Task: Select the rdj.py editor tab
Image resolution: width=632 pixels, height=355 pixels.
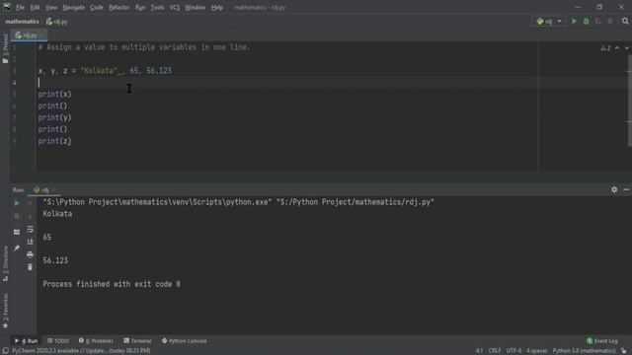Action: [29, 35]
